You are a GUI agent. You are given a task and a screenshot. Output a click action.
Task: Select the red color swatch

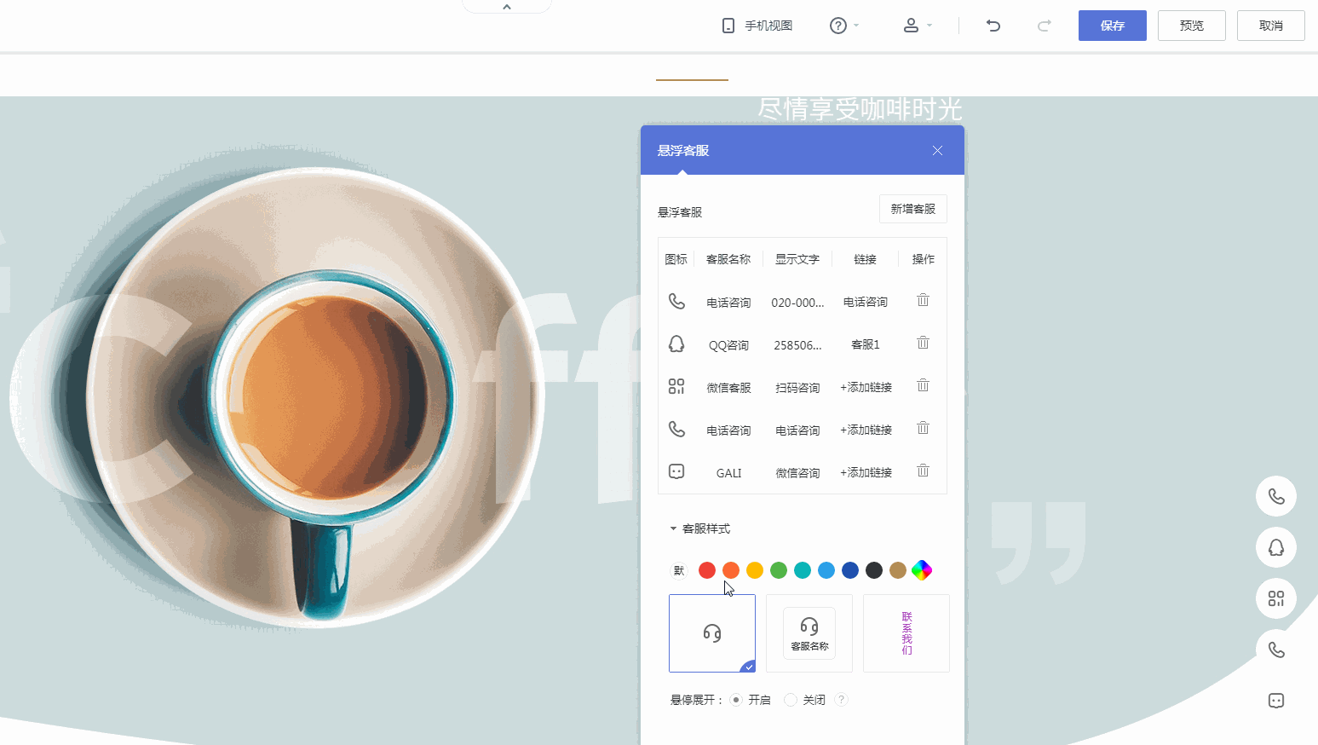(x=707, y=570)
